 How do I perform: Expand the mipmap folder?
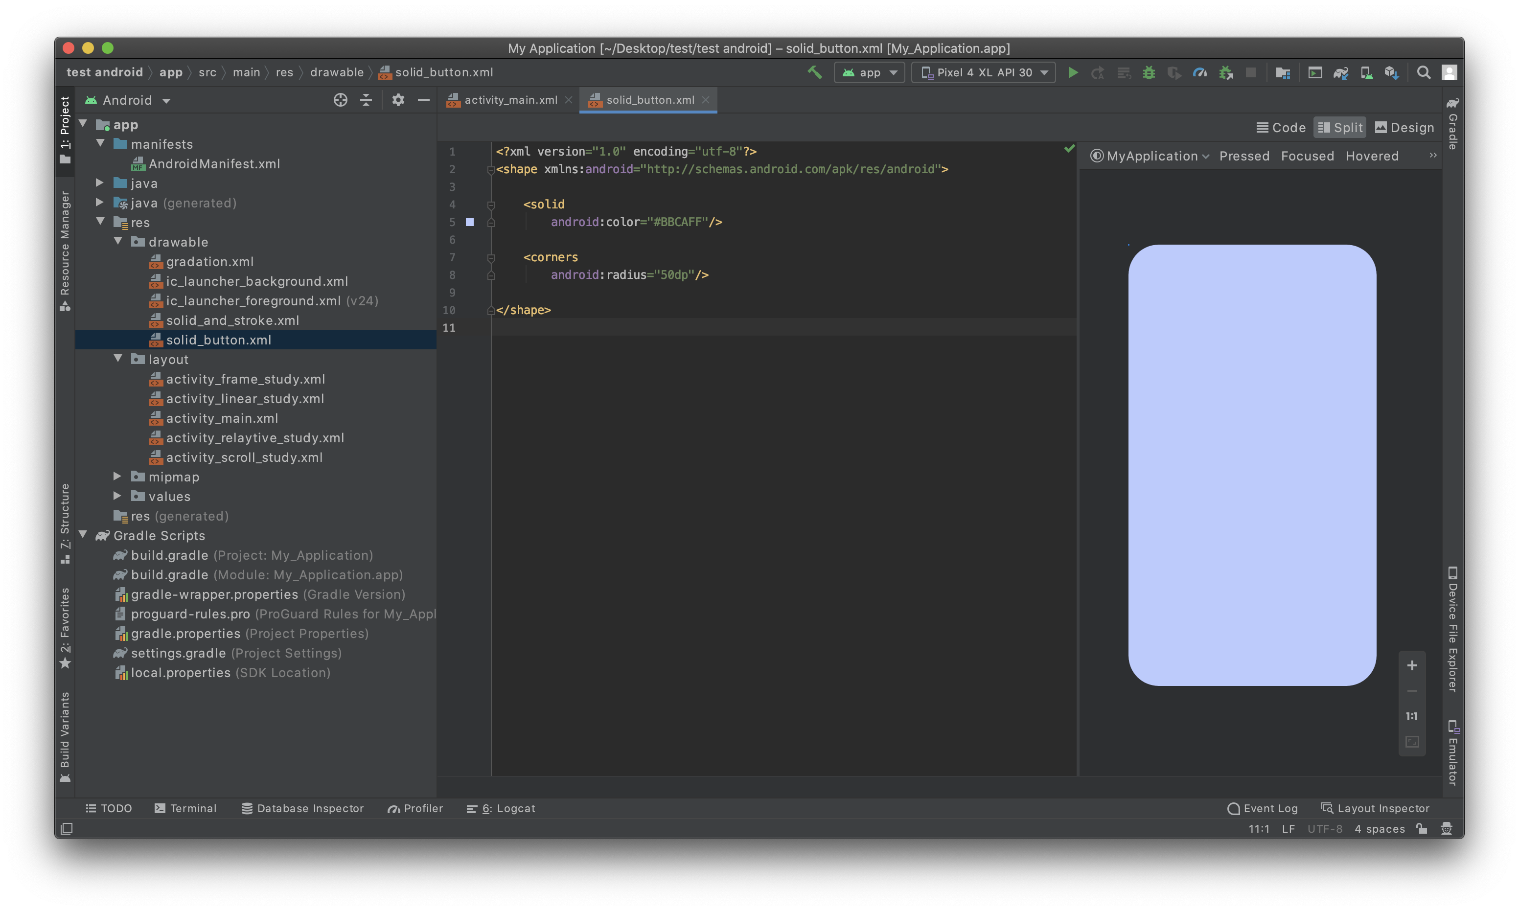pos(117,477)
